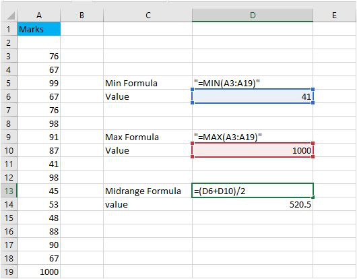Select the cell with =MAX(A3:A19) text
Viewport: 357px width, 279px height.
tap(253, 137)
